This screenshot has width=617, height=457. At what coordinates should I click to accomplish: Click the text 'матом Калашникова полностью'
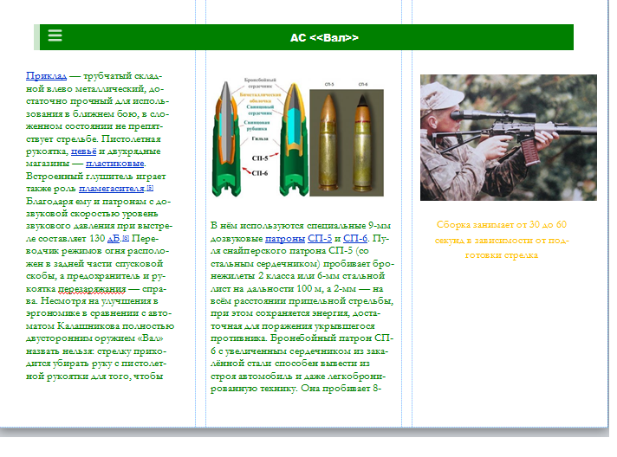(x=100, y=326)
